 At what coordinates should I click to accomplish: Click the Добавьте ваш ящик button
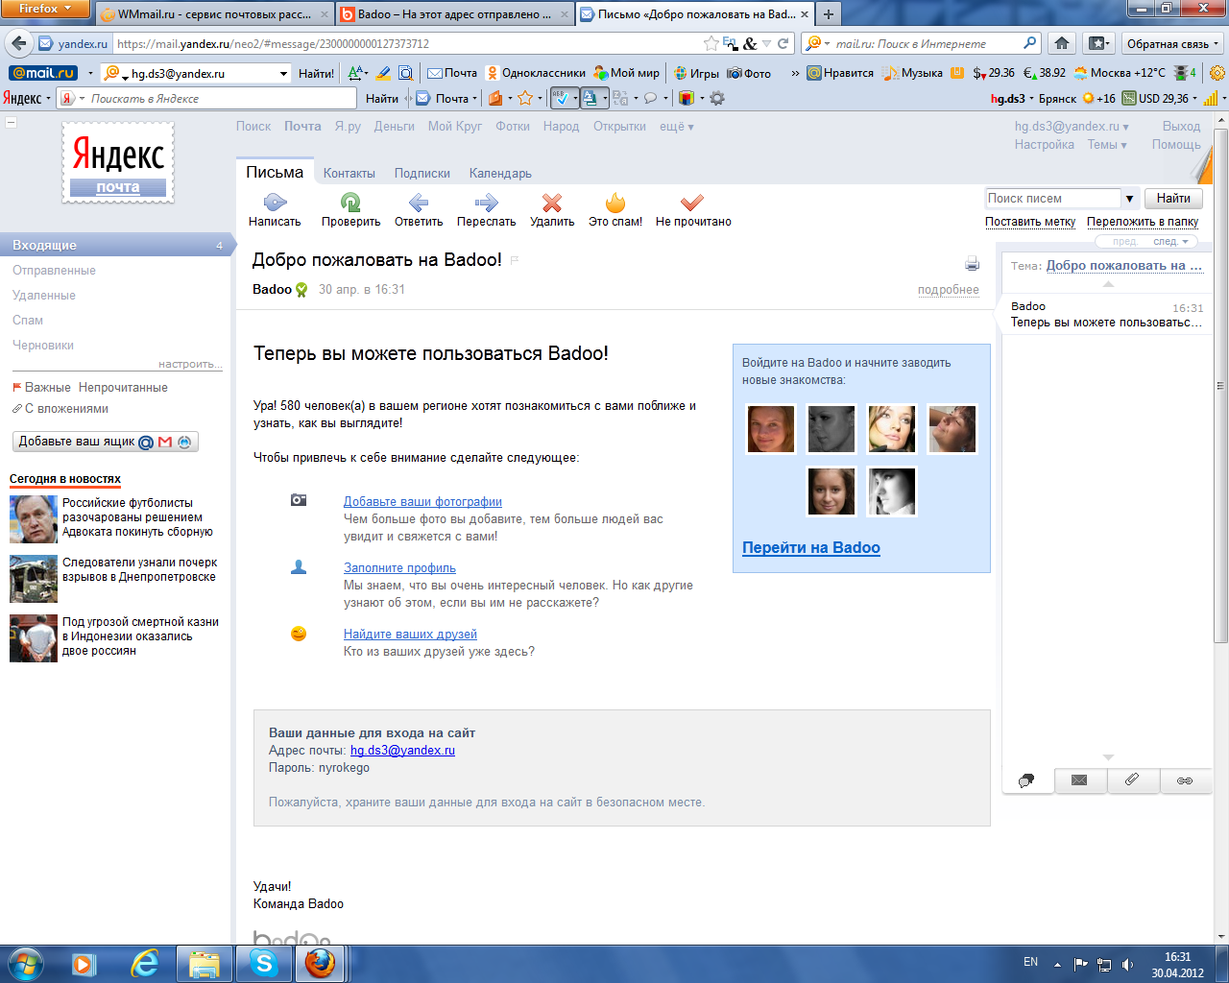coord(106,442)
